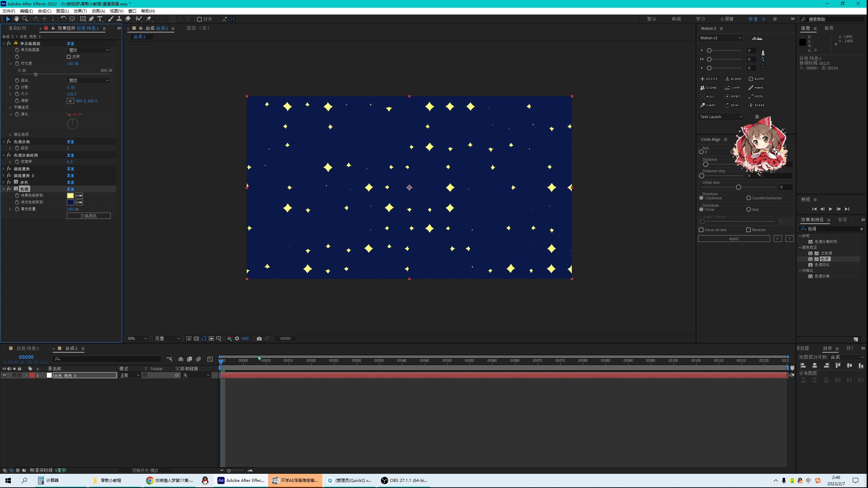The width and height of the screenshot is (868, 488).
Task: Click Motion 2 trash delete button
Action: click(757, 117)
